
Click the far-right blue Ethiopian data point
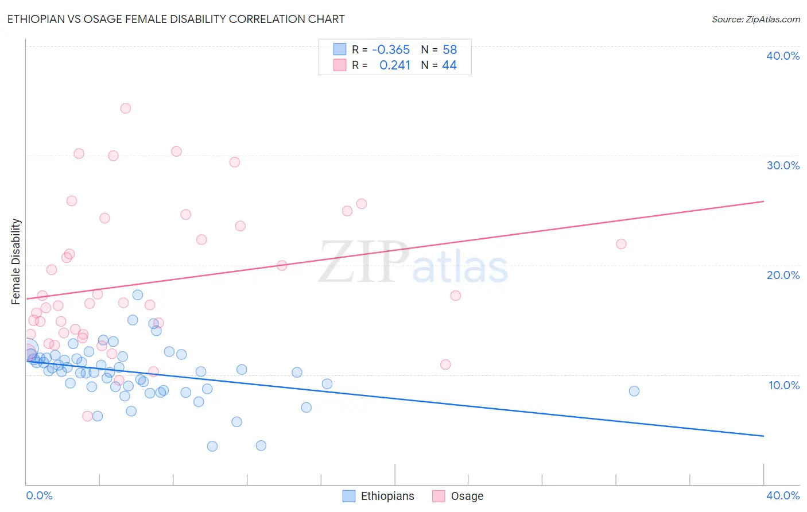coord(634,391)
